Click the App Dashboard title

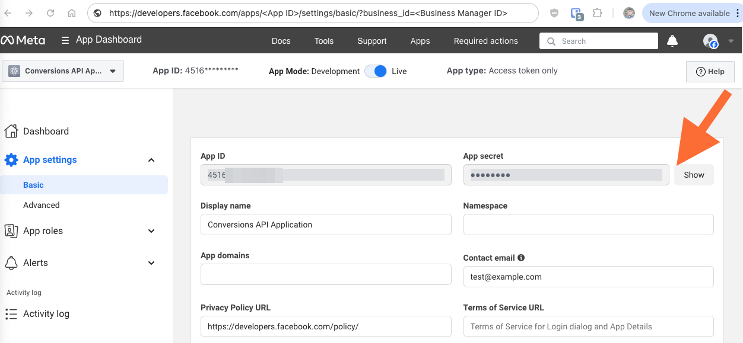point(109,40)
